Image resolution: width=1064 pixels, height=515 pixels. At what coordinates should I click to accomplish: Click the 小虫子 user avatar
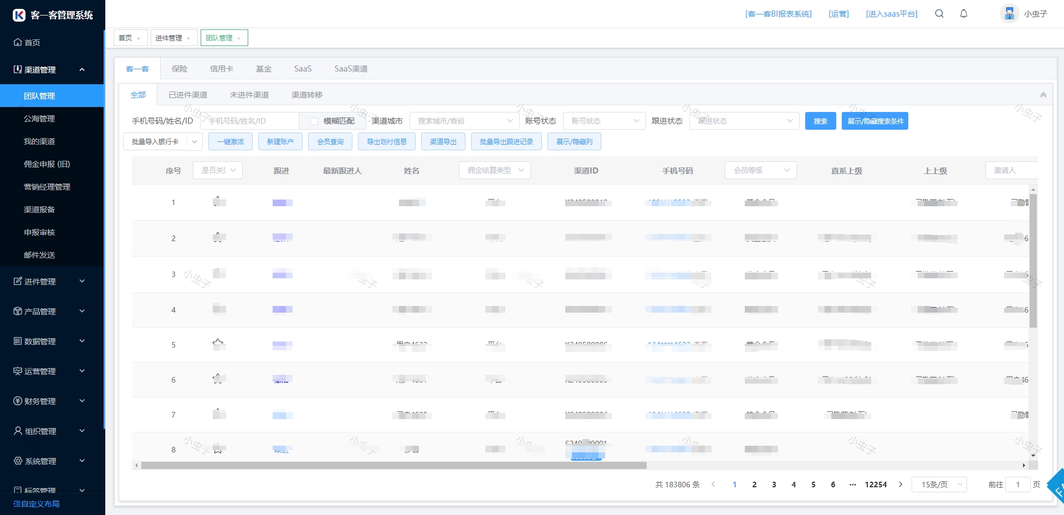coord(1010,13)
